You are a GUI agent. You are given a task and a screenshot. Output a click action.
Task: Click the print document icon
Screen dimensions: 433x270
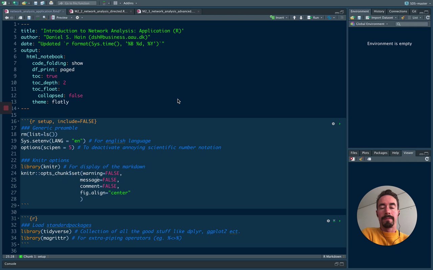[x=51, y=3]
